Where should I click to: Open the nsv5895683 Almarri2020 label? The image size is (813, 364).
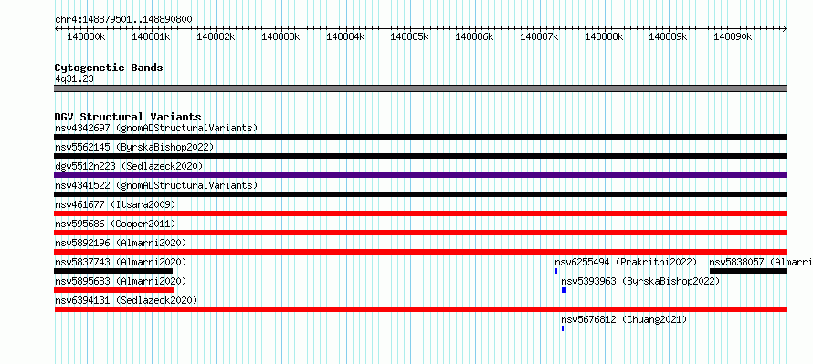coord(121,281)
